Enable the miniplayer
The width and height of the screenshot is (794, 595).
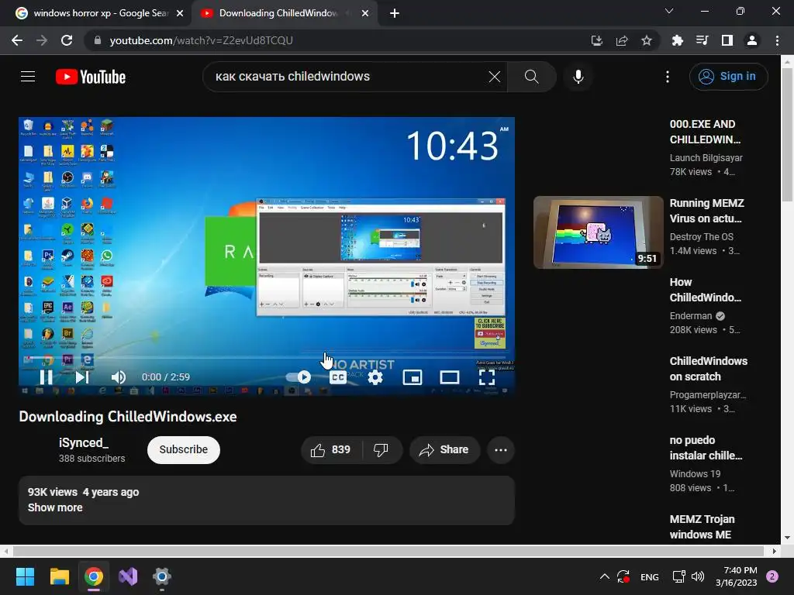click(x=413, y=377)
